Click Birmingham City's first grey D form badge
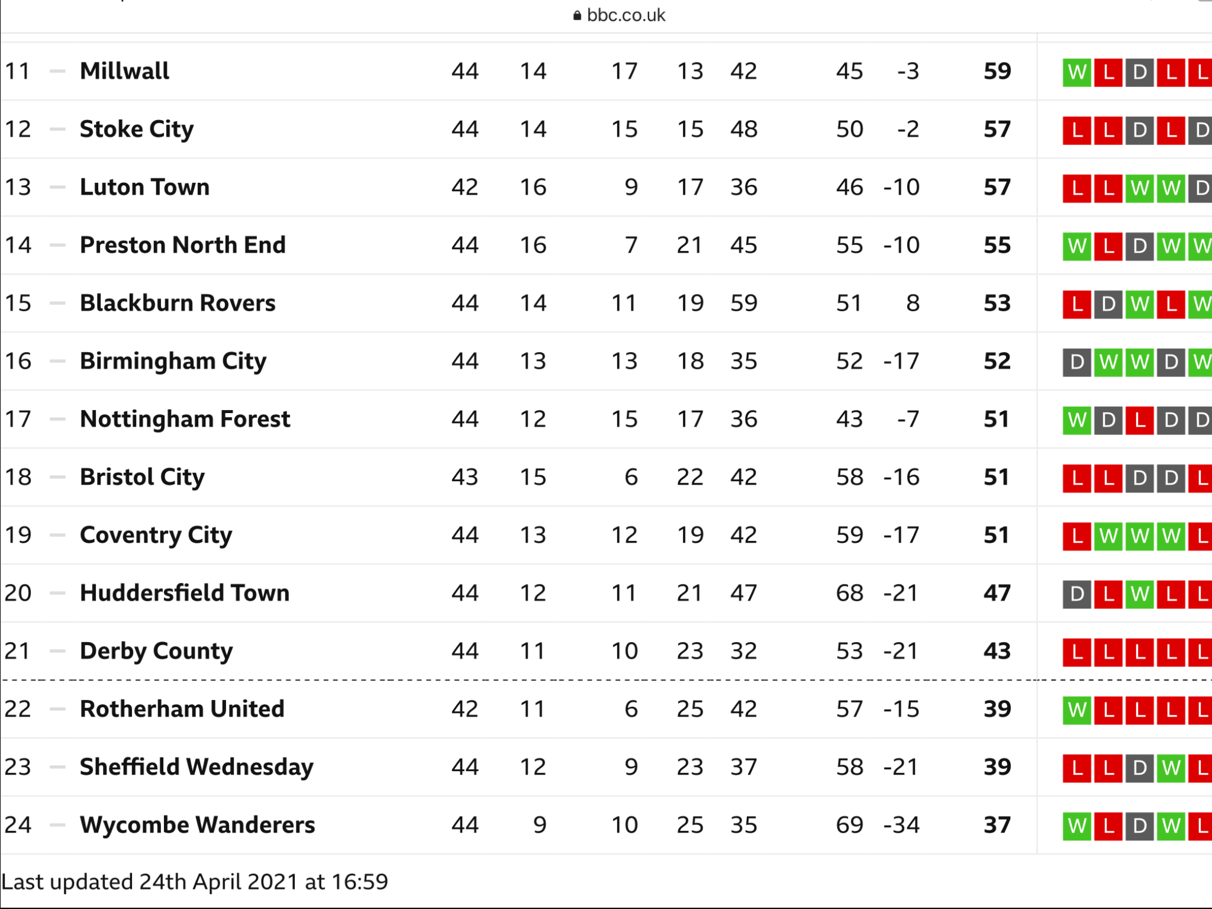 click(1076, 363)
